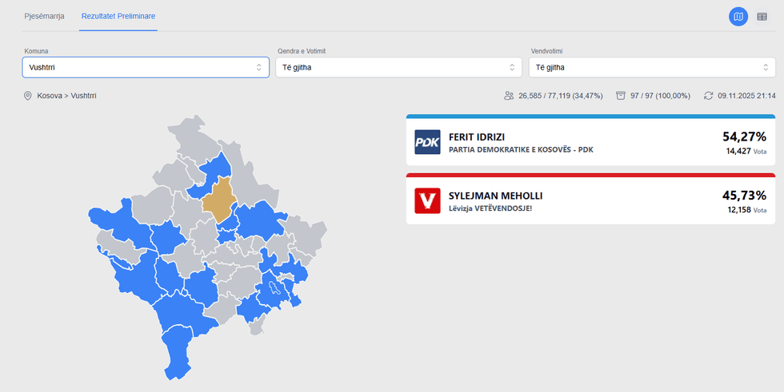Click the ballot box counted icon

click(x=620, y=96)
